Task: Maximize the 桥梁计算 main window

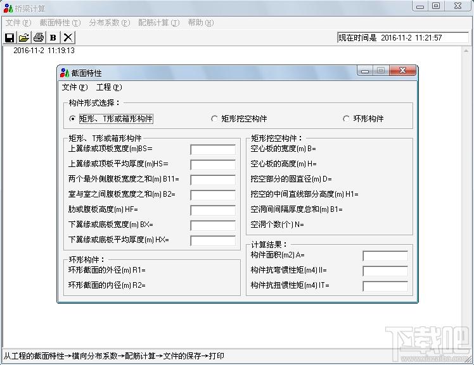Action: (x=436, y=6)
